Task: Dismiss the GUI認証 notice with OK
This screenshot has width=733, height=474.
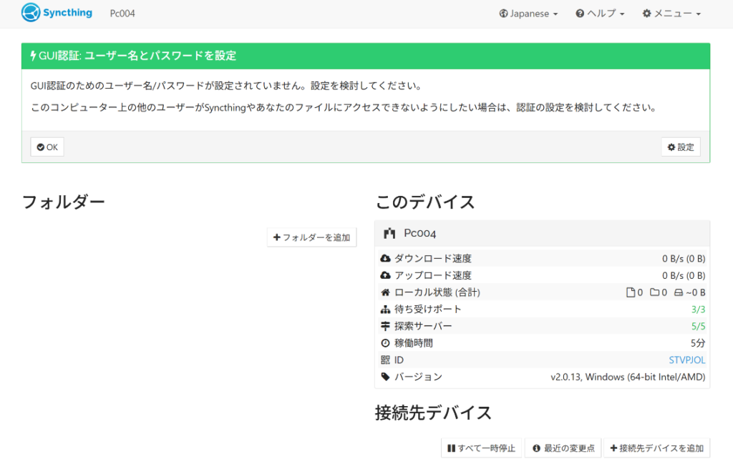Action: coord(47,147)
